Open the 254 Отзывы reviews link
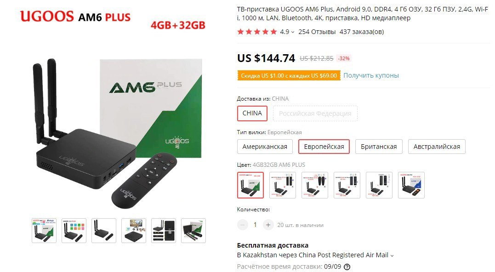The width and height of the screenshot is (495, 272). [317, 32]
